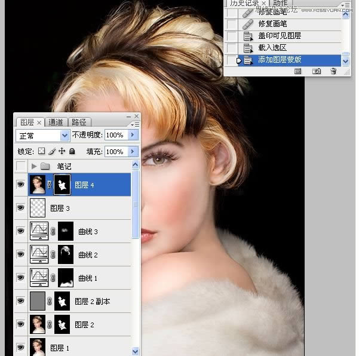Open the blend mode 正常 dropdown
Image resolution: width=359 pixels, height=356 pixels.
pyautogui.click(x=65, y=136)
